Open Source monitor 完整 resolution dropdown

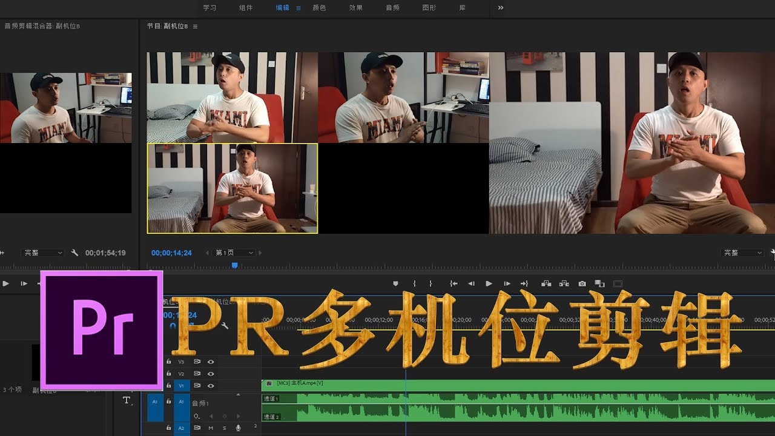click(x=42, y=253)
